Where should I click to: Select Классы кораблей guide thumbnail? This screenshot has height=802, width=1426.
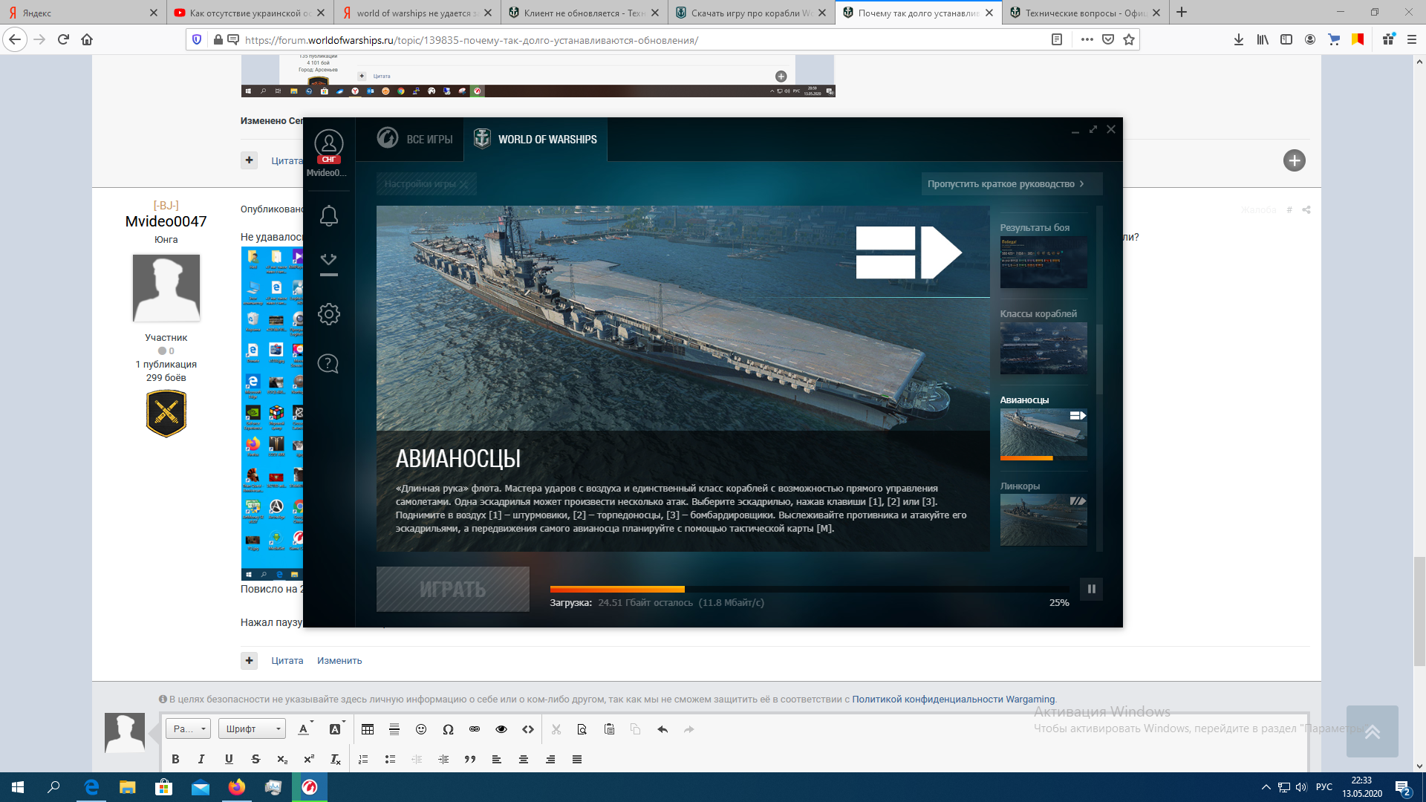click(1044, 348)
